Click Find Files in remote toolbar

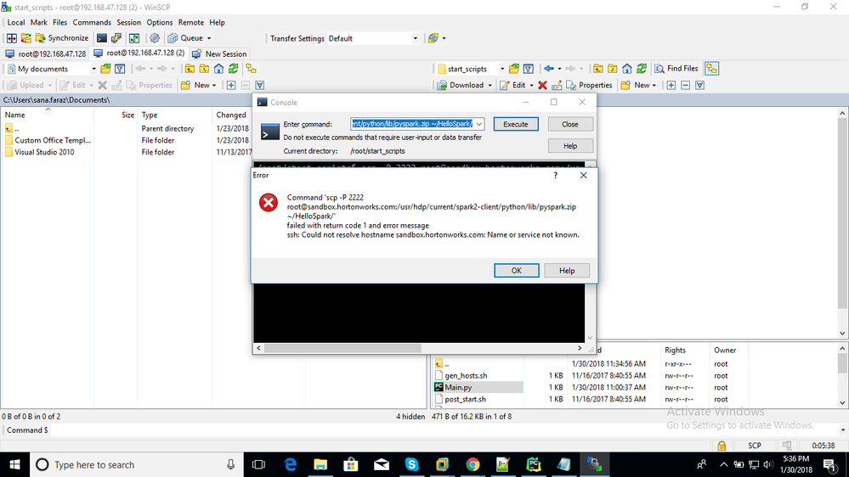676,69
